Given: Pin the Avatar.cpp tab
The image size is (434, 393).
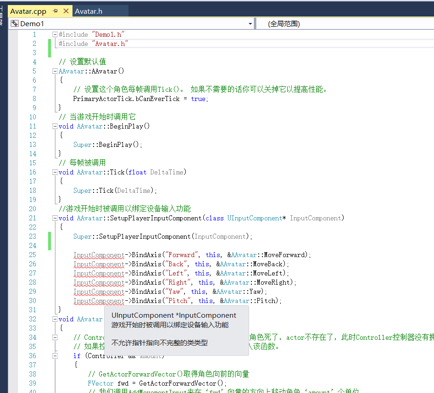Looking at the screenshot, I should coord(56,11).
